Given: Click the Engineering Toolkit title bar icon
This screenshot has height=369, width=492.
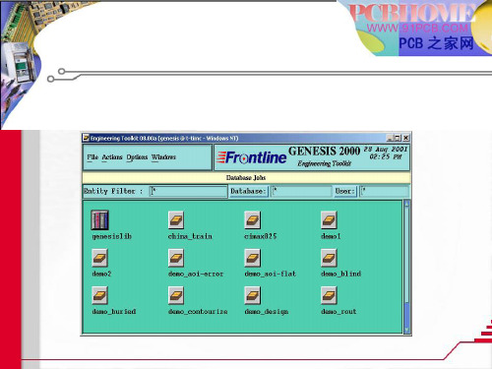Looking at the screenshot, I should click(86, 138).
